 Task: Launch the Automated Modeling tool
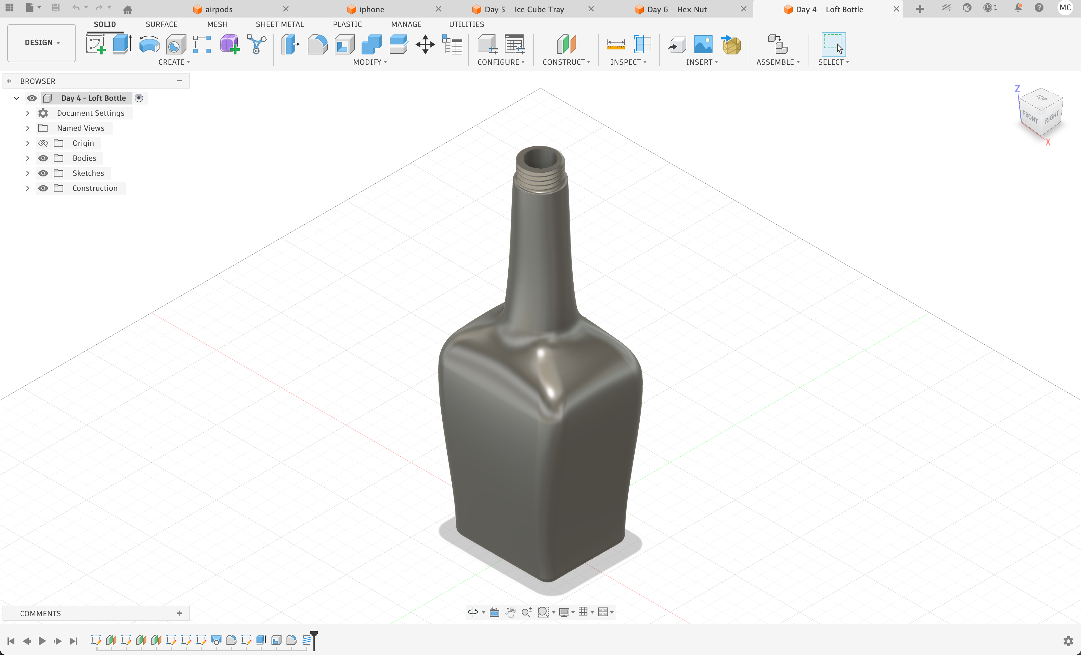(x=257, y=44)
